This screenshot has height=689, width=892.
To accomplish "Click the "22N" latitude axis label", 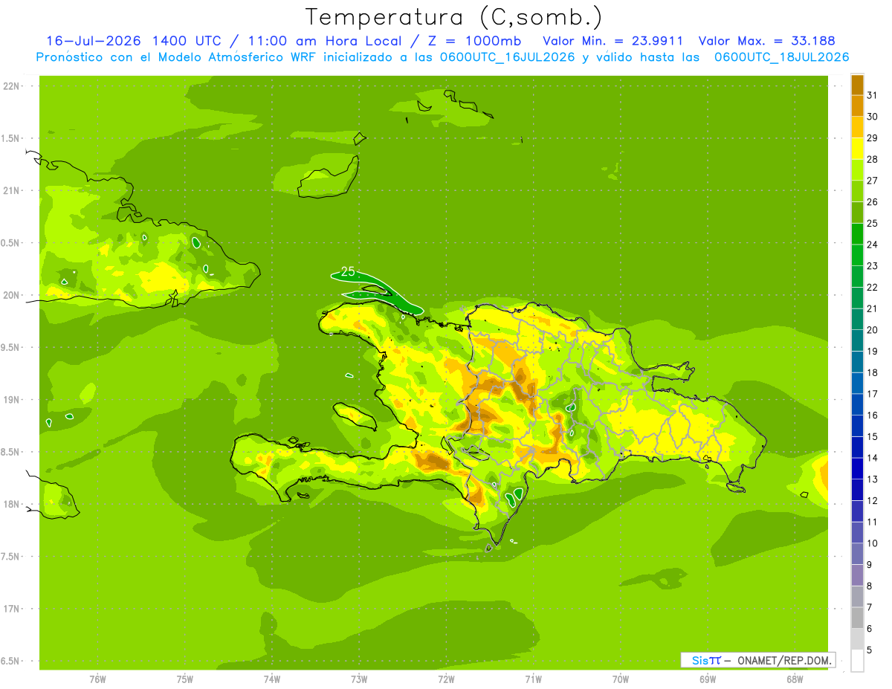I will click(13, 86).
